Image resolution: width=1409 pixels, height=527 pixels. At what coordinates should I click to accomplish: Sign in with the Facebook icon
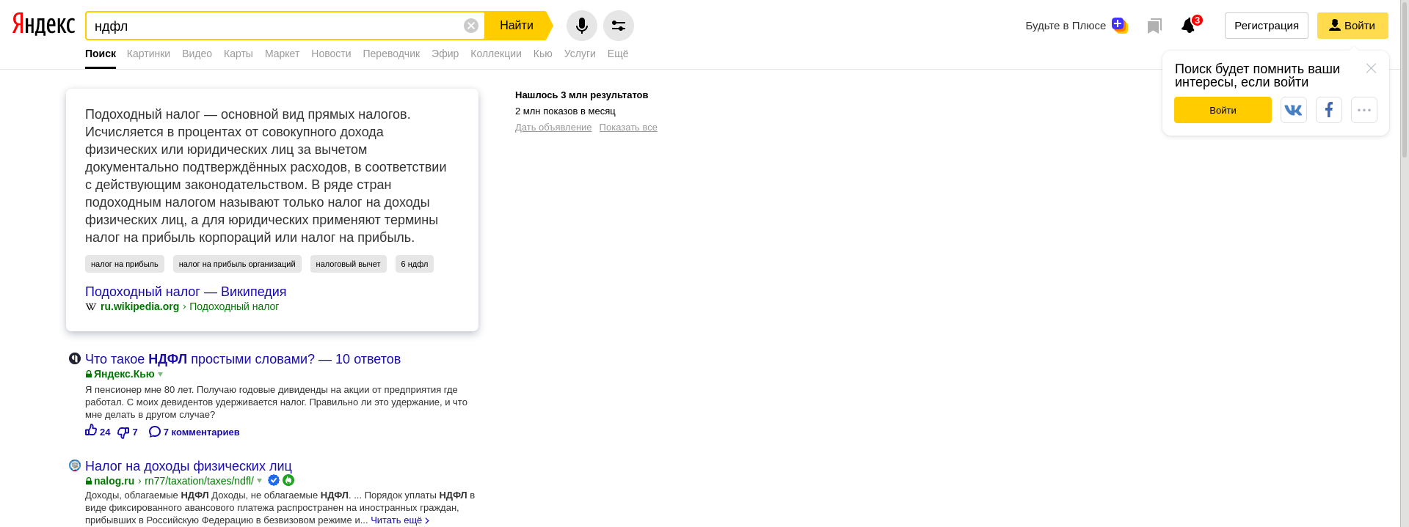point(1329,110)
